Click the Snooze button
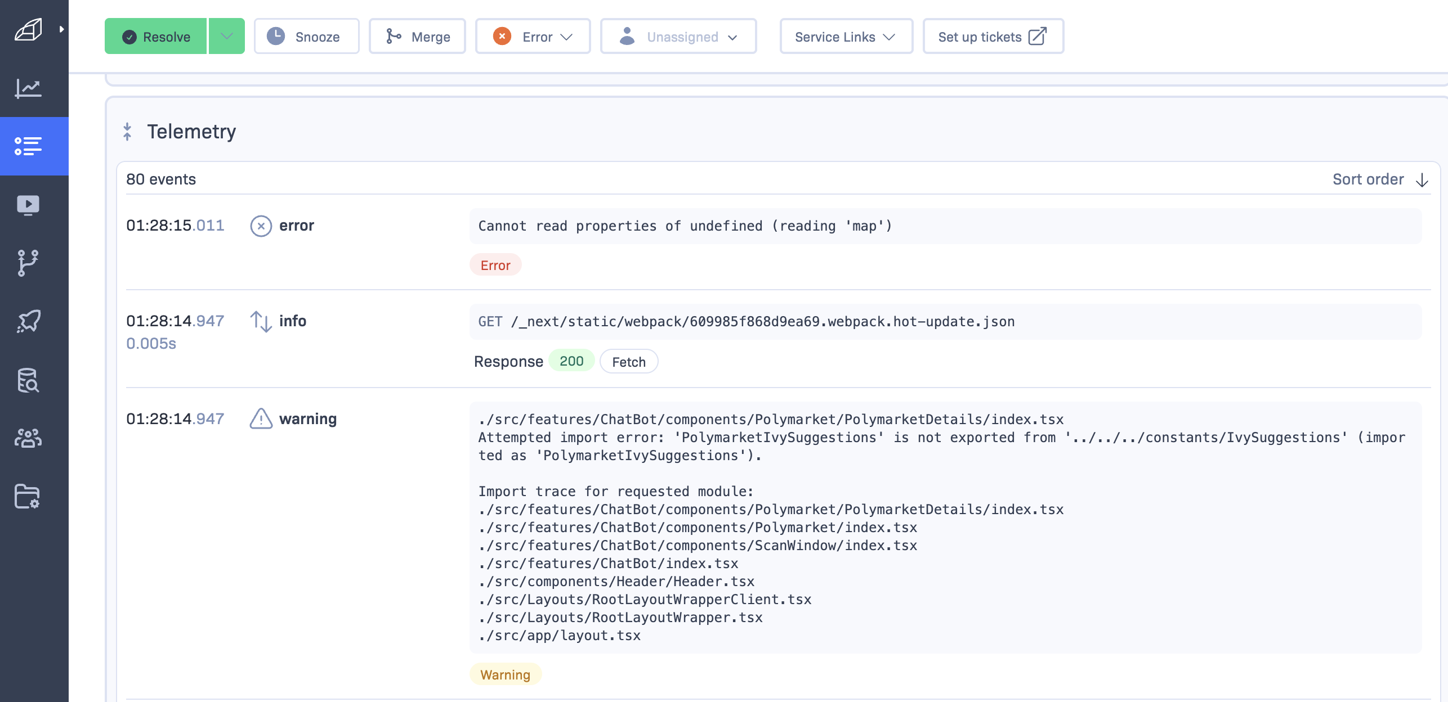This screenshot has height=702, width=1448. (306, 37)
